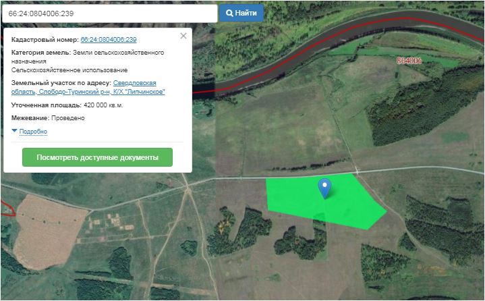
Task: Expand the Подробно details section
Action: pos(33,132)
